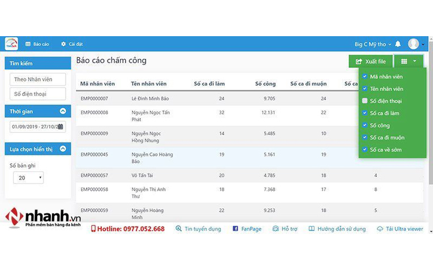The width and height of the screenshot is (433, 270).
Task: Open Hỗ trợ support link
Action: pos(289,229)
